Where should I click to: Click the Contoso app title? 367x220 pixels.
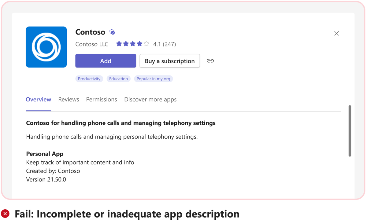[x=90, y=32]
